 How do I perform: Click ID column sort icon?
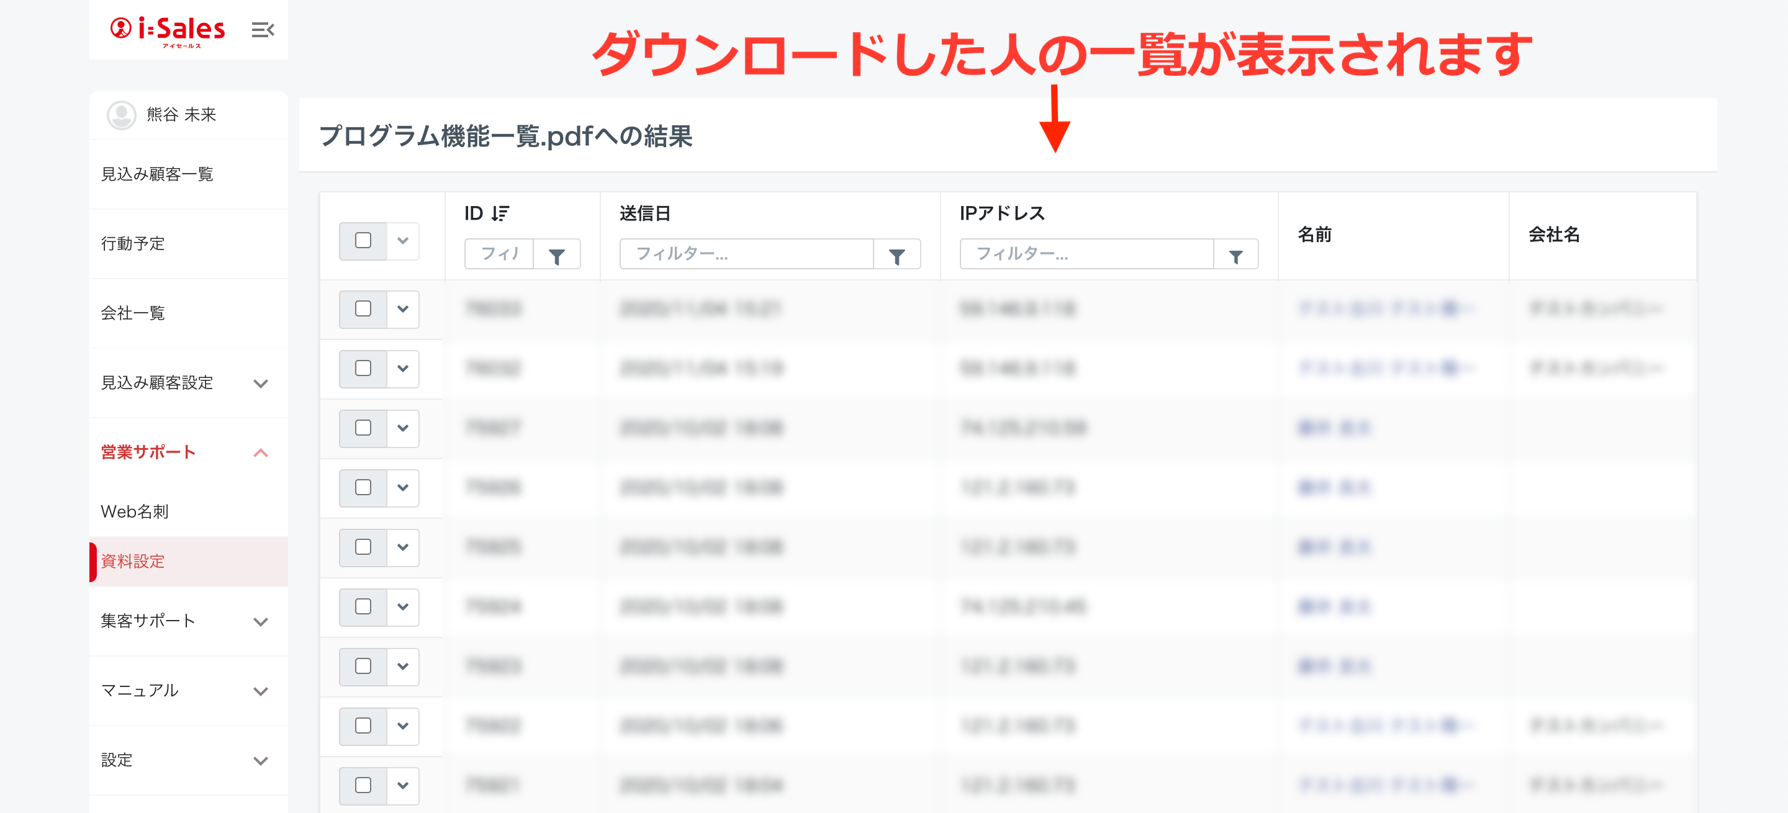pos(500,213)
